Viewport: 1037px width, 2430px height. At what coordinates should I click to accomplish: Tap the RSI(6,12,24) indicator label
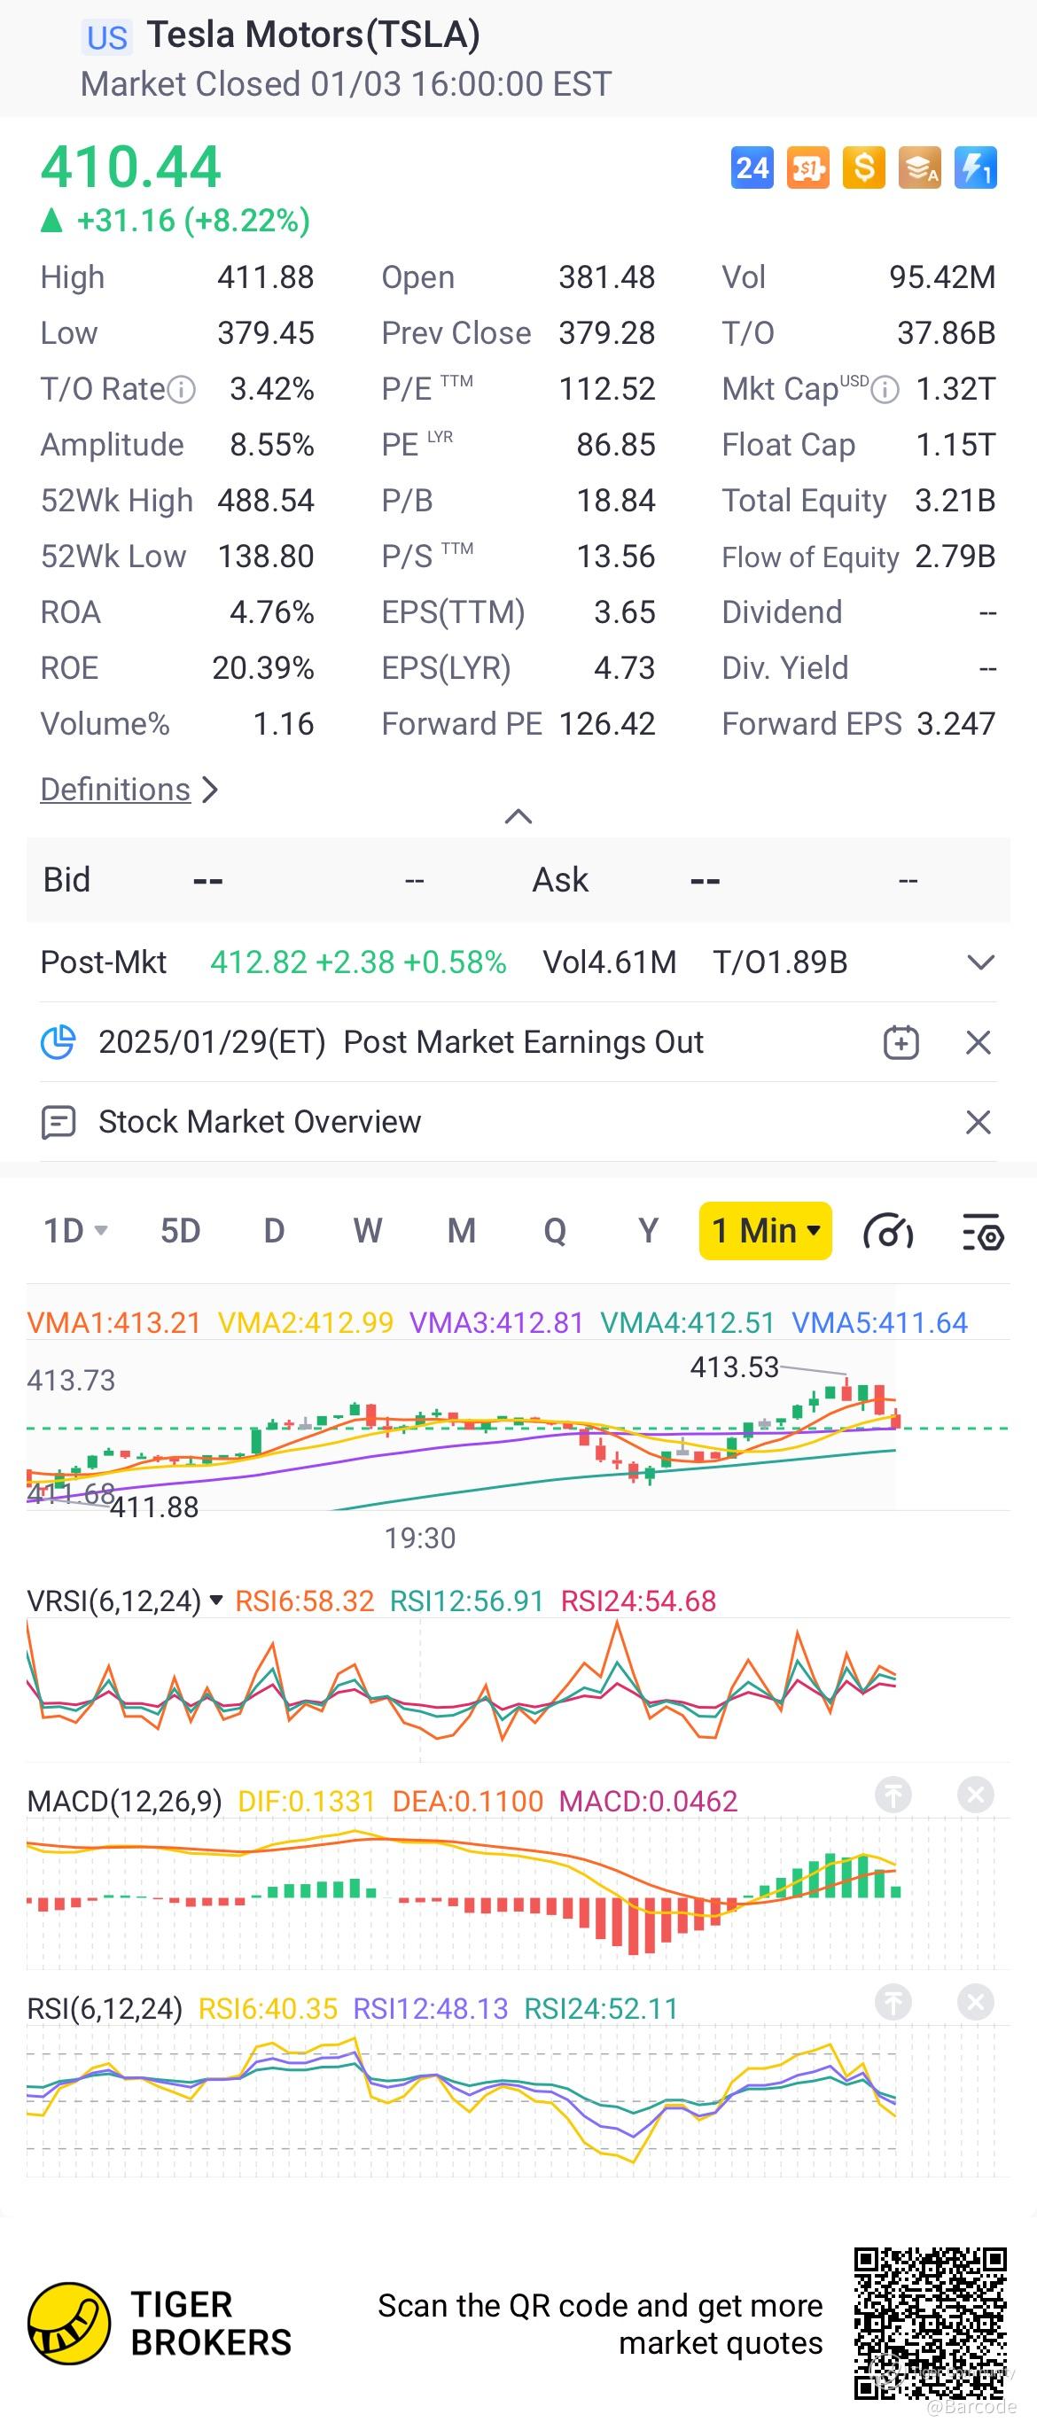point(105,2008)
